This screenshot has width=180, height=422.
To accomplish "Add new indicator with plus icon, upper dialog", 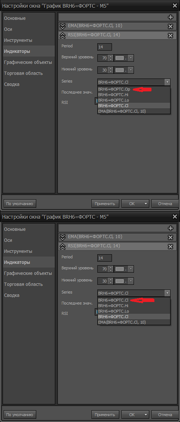I will pyautogui.click(x=170, y=17).
